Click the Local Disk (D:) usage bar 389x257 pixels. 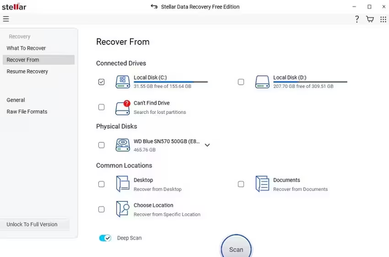coord(310,82)
